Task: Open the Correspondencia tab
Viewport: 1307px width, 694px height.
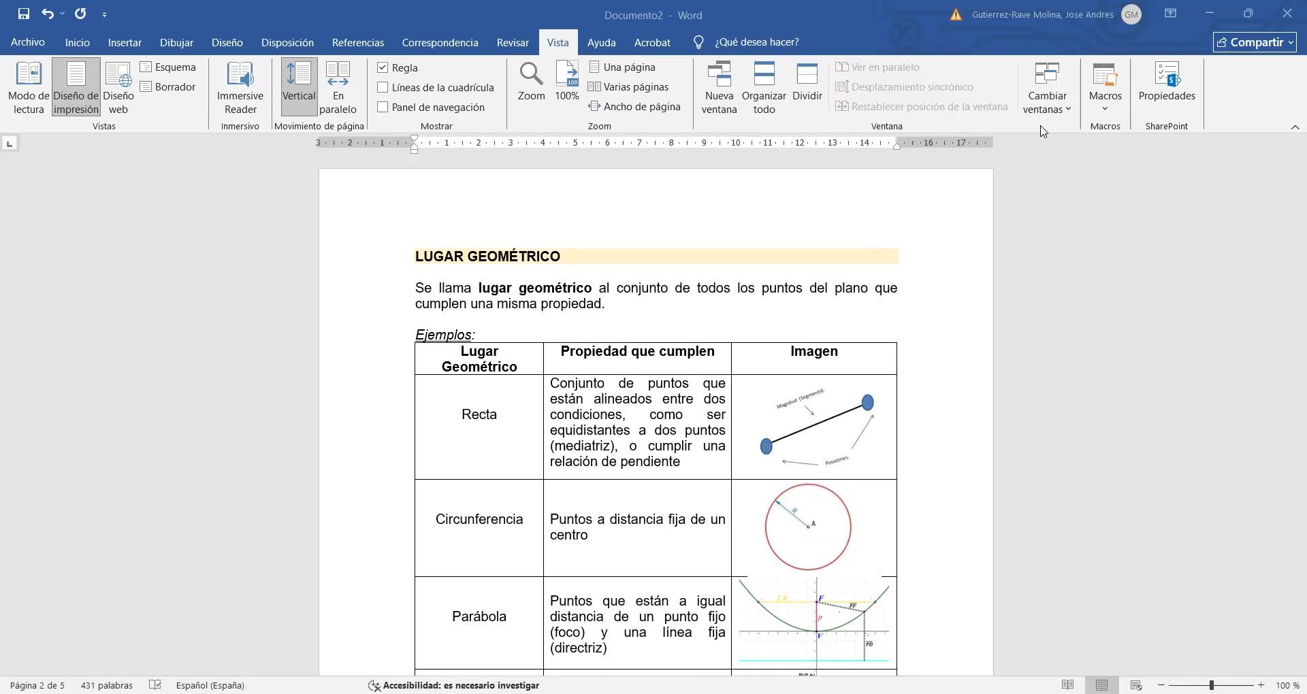Action: point(440,42)
